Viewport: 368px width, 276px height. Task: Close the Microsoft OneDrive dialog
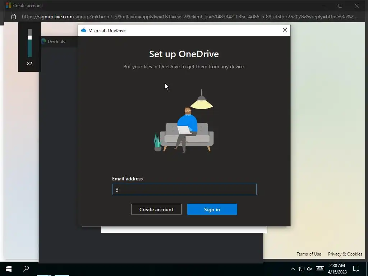(x=285, y=30)
